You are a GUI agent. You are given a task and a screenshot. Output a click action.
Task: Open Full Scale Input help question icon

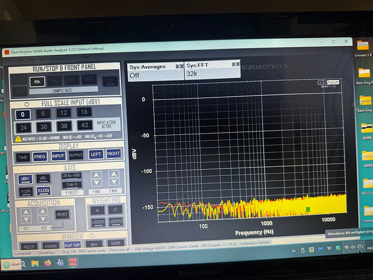click(27, 104)
